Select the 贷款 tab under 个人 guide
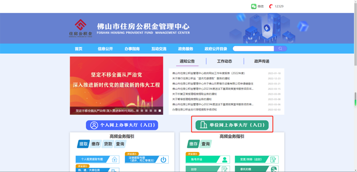Image resolution: width=357 pixels, height=172 pixels. coord(108,144)
